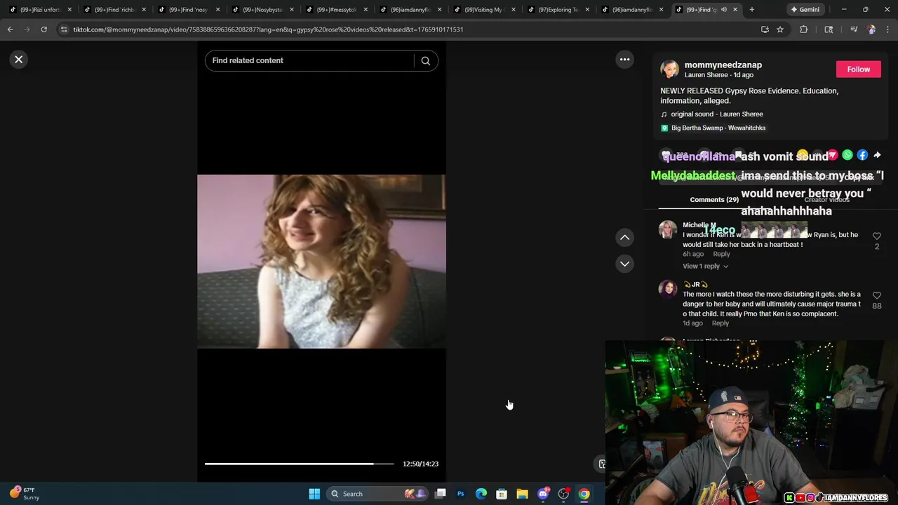
Task: Switch to the Creator videos tab
Action: pos(826,200)
